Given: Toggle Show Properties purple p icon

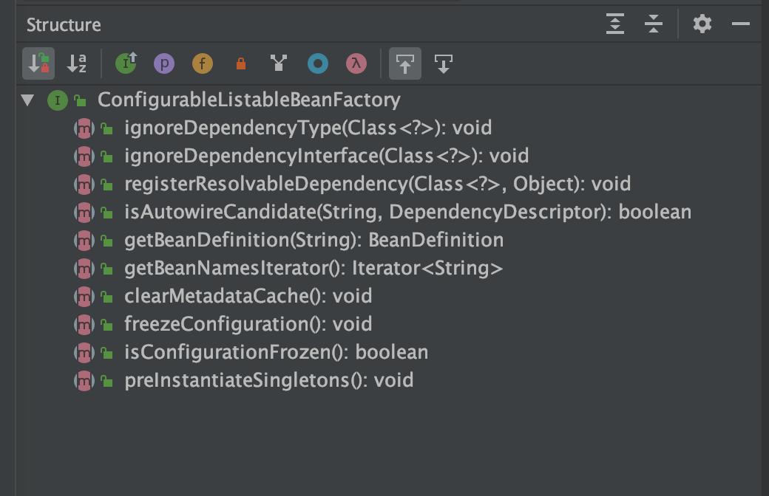Looking at the screenshot, I should [164, 64].
